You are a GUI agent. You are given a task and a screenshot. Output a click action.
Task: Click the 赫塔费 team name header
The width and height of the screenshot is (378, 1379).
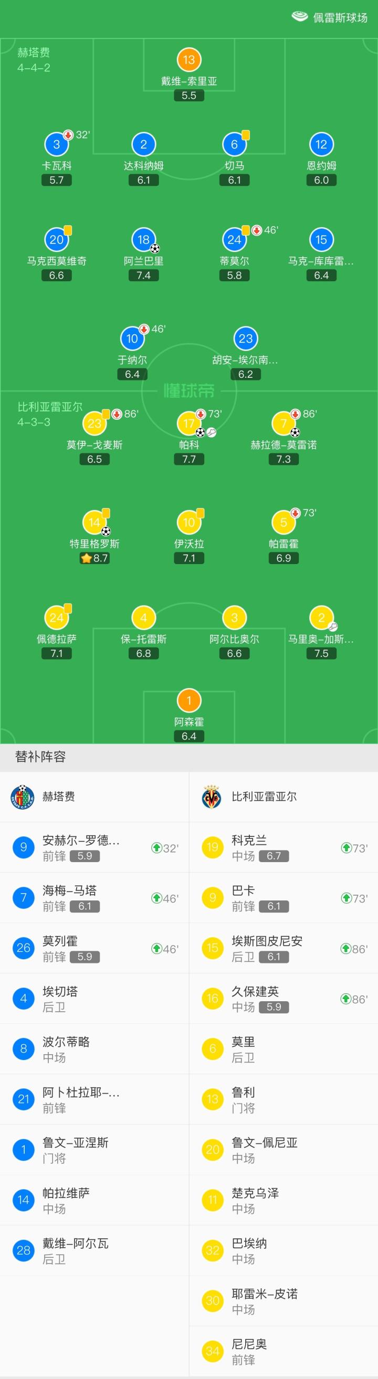coord(58,797)
